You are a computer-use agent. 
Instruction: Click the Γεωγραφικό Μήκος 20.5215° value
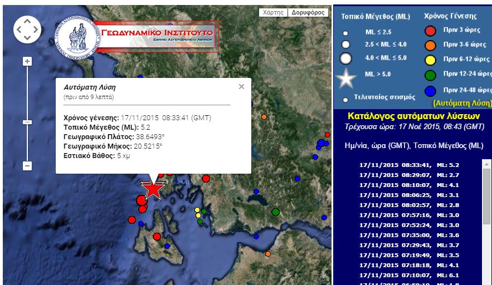pos(148,146)
